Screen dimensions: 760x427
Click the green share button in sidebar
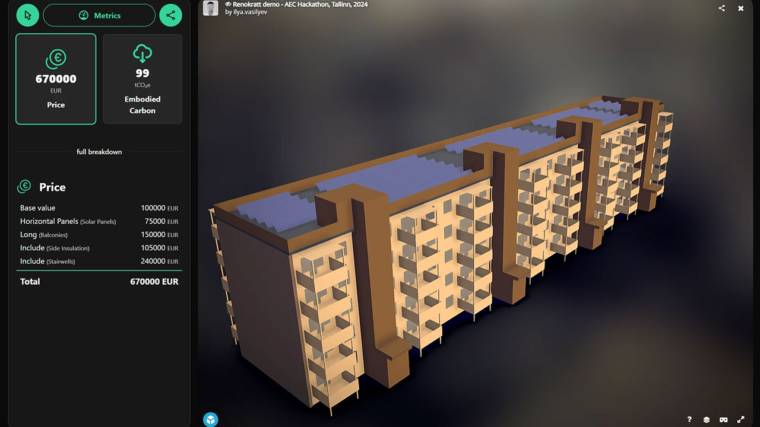(x=171, y=15)
